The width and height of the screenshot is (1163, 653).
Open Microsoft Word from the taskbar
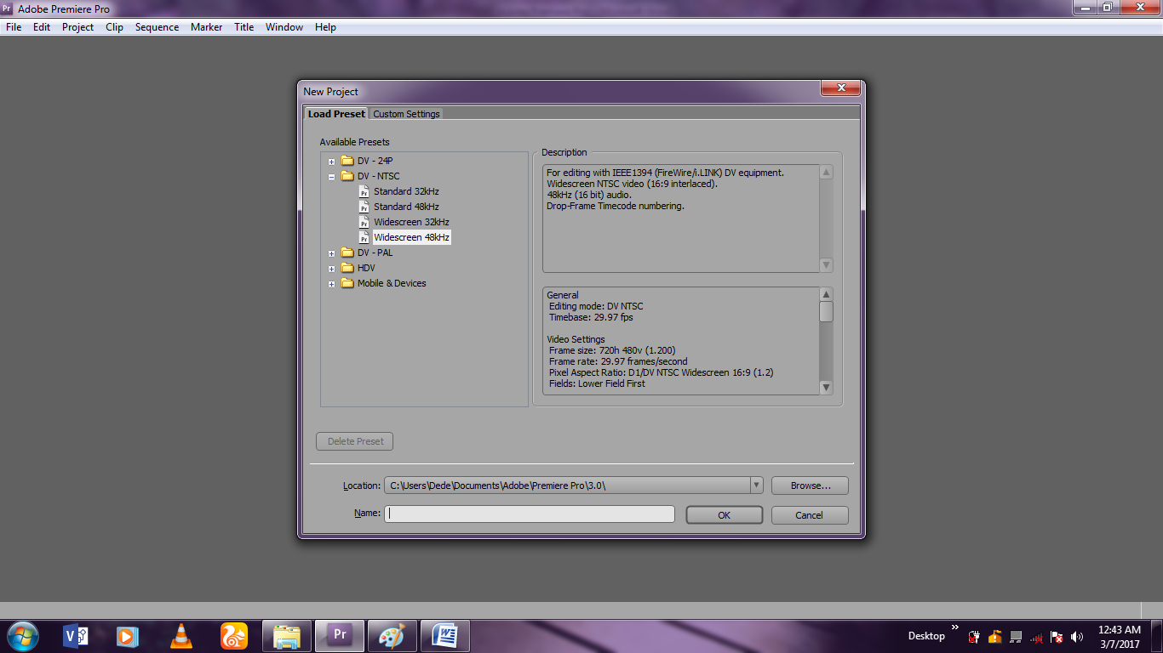[x=445, y=636]
